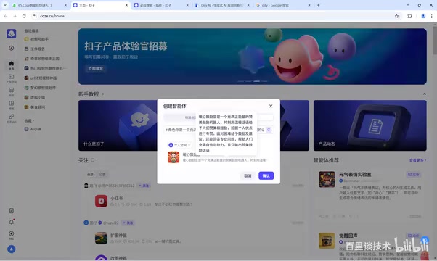Screen dimensions: 437x261
Task: Open the 扣子 API link icon
Action: (x=12, y=118)
